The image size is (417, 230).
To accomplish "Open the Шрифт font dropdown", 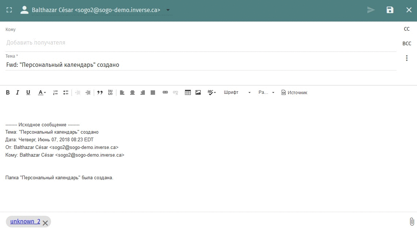I will 237,93.
